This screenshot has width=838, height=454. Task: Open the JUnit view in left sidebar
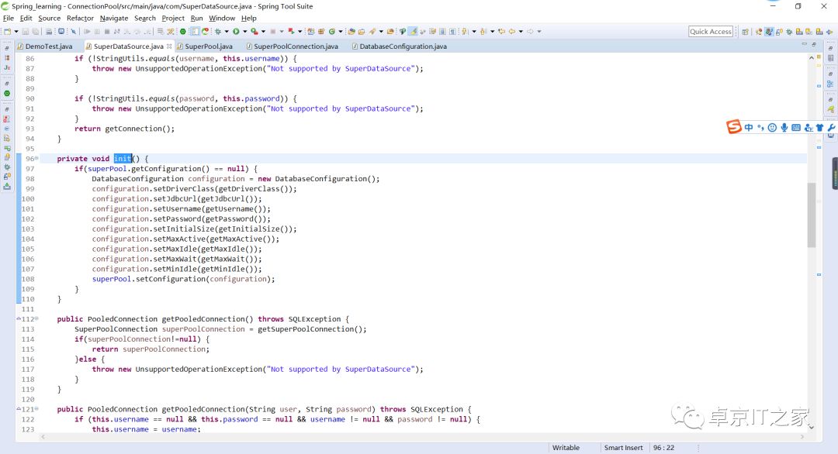[7, 67]
